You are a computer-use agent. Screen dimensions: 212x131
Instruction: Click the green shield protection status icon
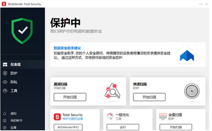click(22, 31)
